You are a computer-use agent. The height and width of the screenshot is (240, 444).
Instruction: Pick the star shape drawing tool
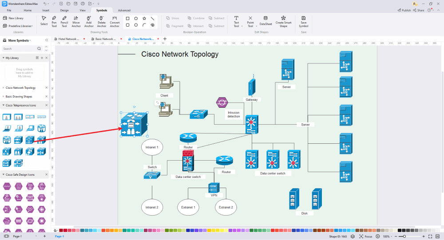tap(144, 18)
